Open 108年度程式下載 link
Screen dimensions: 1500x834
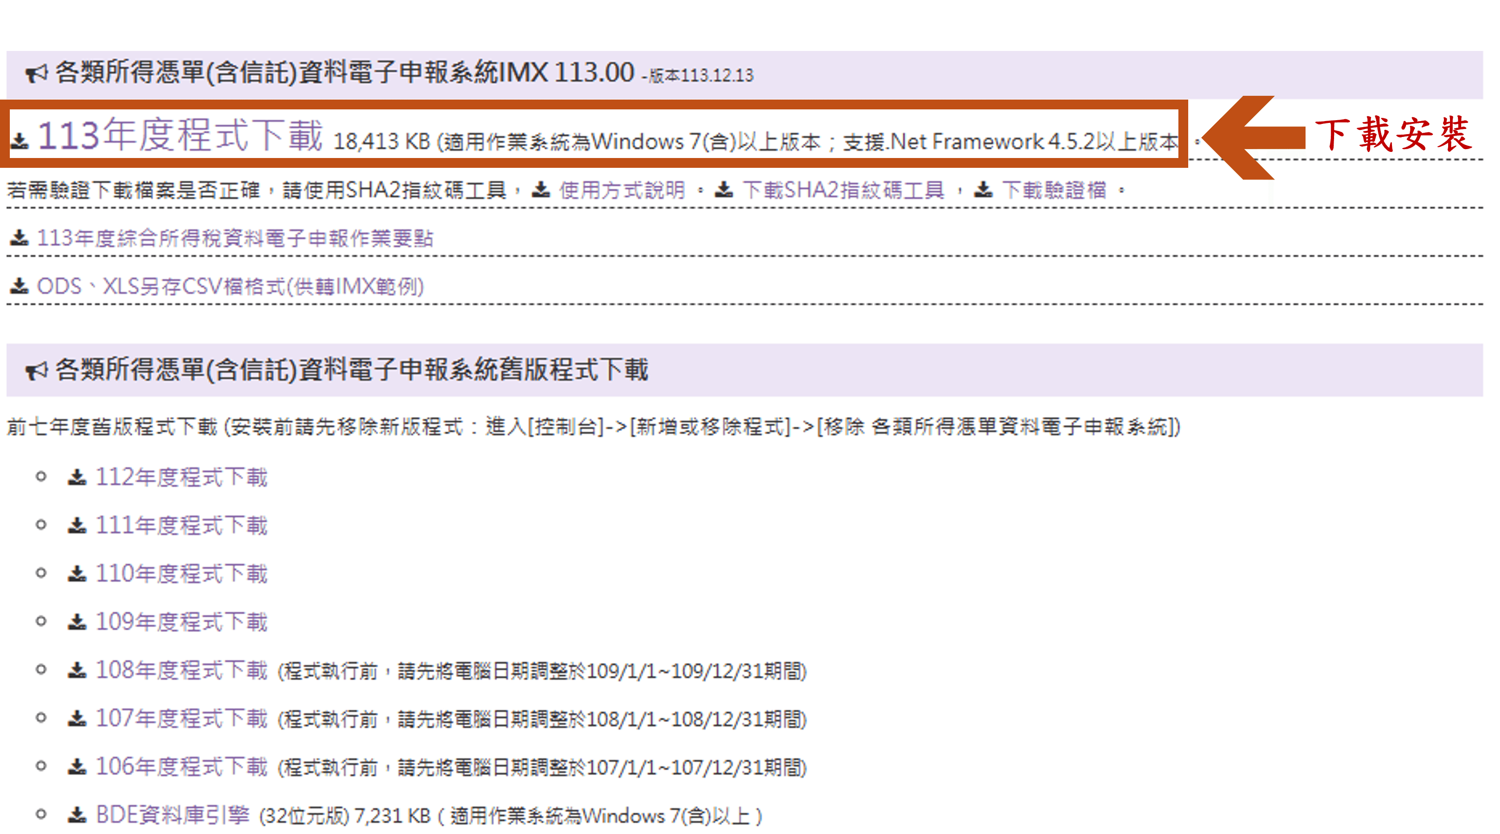click(181, 670)
